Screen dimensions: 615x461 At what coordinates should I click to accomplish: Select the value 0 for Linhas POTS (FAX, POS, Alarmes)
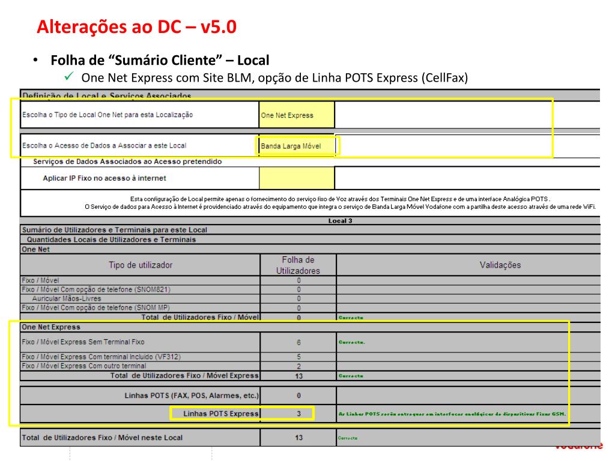click(x=298, y=396)
